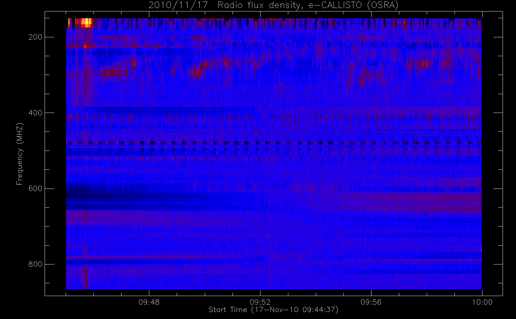Click the 09:48 time tick label
The image size is (516, 319).
(x=149, y=302)
